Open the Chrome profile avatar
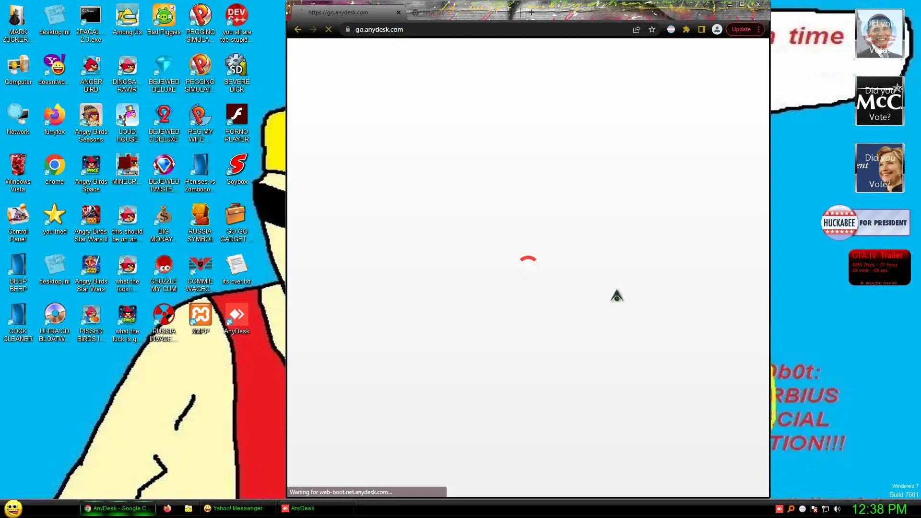921x518 pixels. click(717, 29)
